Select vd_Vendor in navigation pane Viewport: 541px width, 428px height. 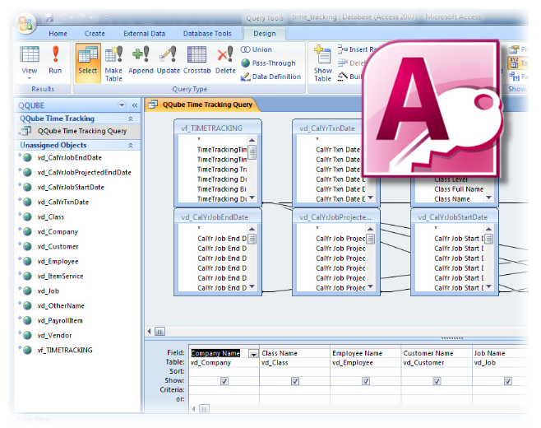coord(54,336)
